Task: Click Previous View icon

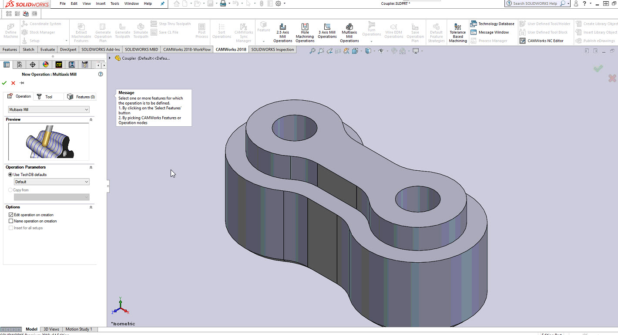Action: (329, 51)
